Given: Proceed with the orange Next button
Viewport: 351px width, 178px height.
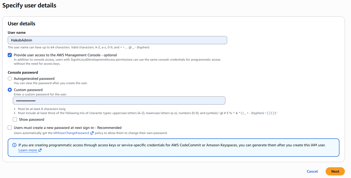Looking at the screenshot, I should [x=335, y=171].
